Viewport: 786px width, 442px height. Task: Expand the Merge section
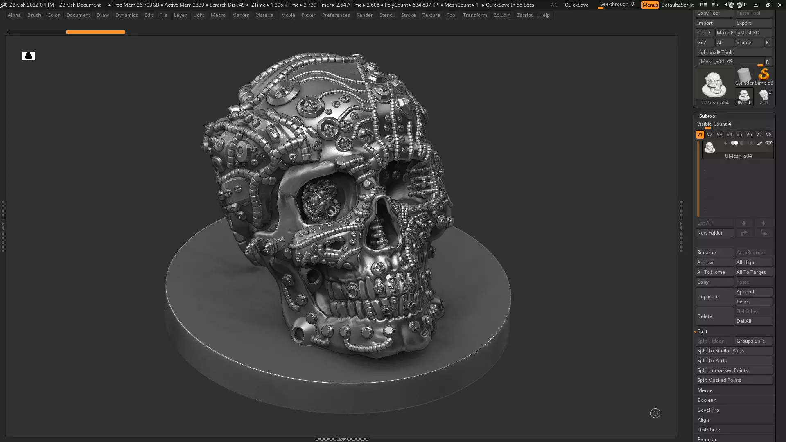pos(705,390)
